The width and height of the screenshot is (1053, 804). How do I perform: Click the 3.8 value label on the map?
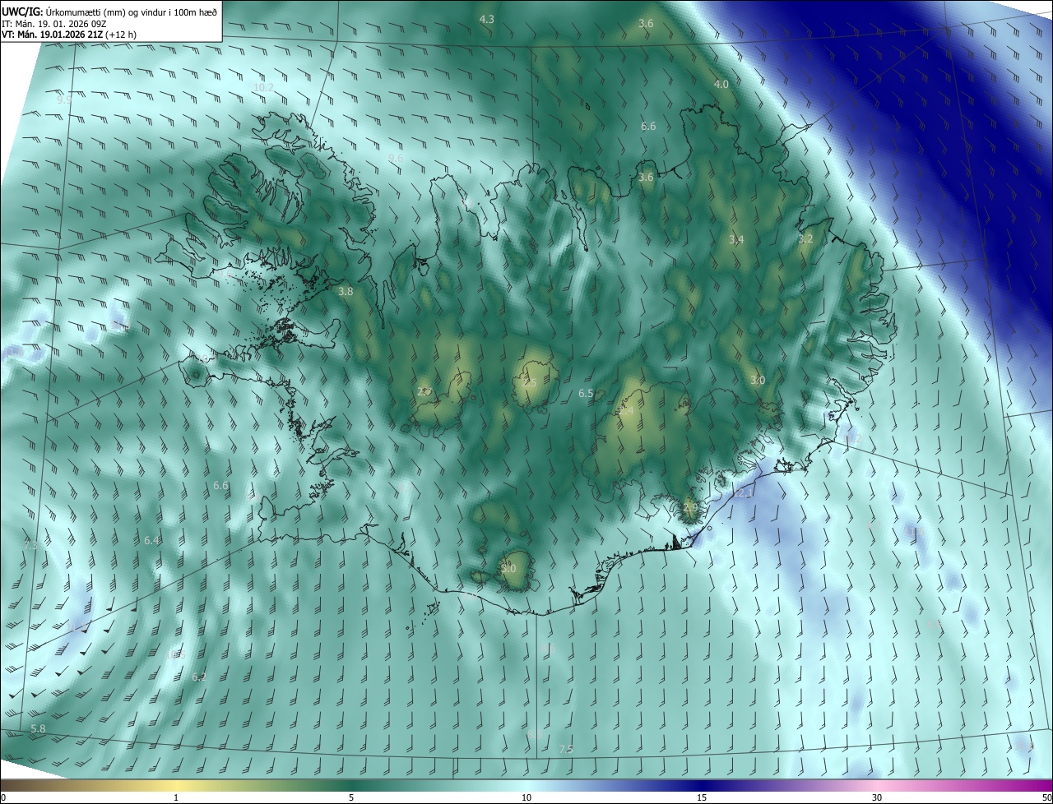point(346,291)
